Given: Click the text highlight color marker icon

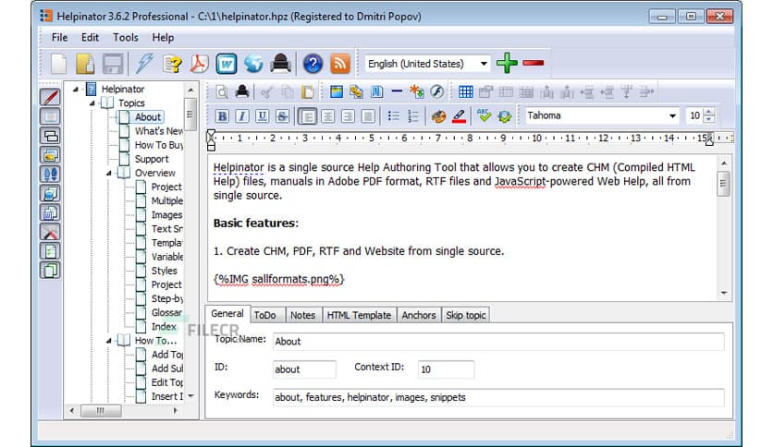Looking at the screenshot, I should pos(459,116).
